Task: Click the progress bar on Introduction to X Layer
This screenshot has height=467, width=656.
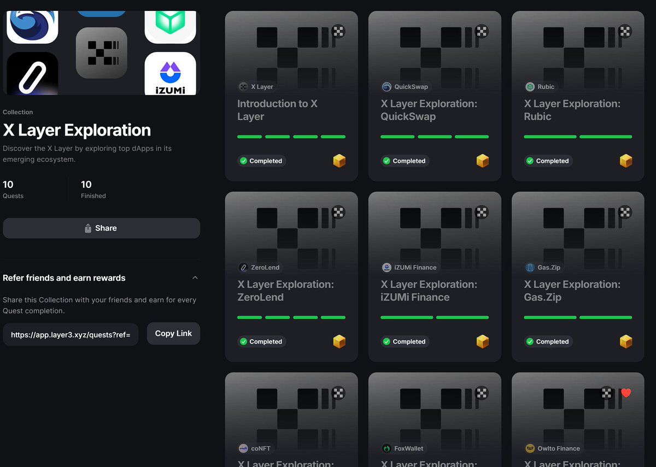Action: pyautogui.click(x=291, y=137)
